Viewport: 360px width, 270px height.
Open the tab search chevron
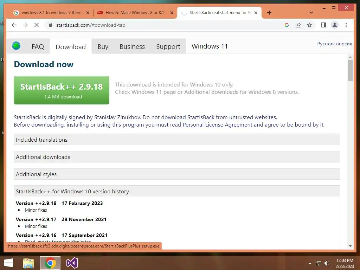click(311, 13)
